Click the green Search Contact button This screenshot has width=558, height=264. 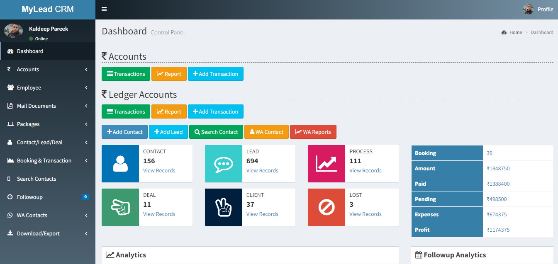(x=216, y=132)
